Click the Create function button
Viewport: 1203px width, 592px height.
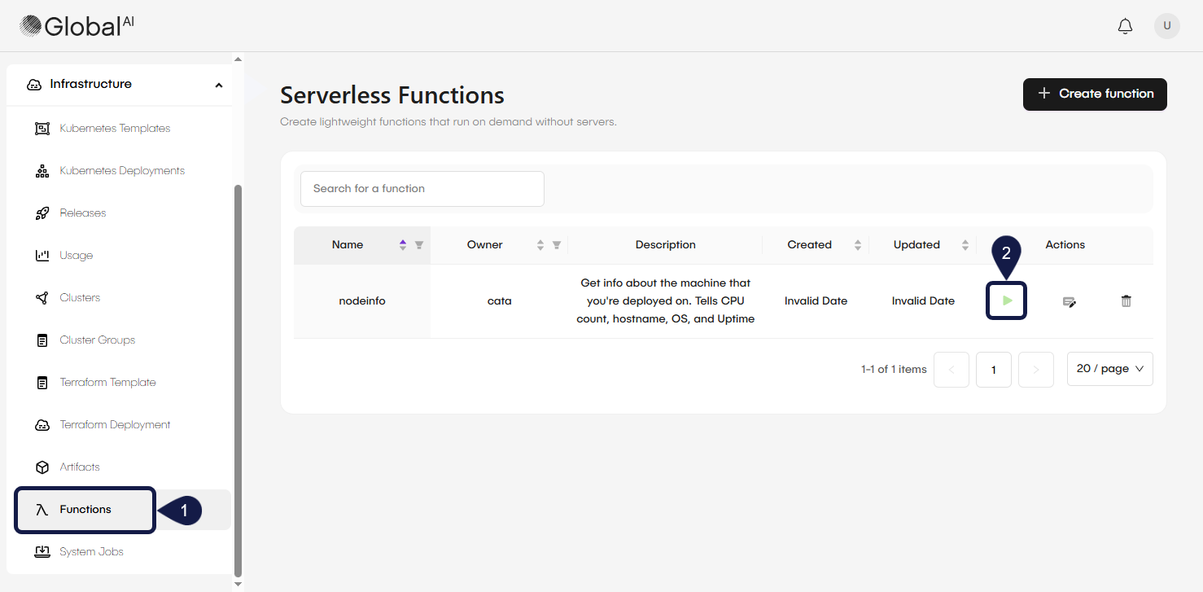tap(1094, 94)
